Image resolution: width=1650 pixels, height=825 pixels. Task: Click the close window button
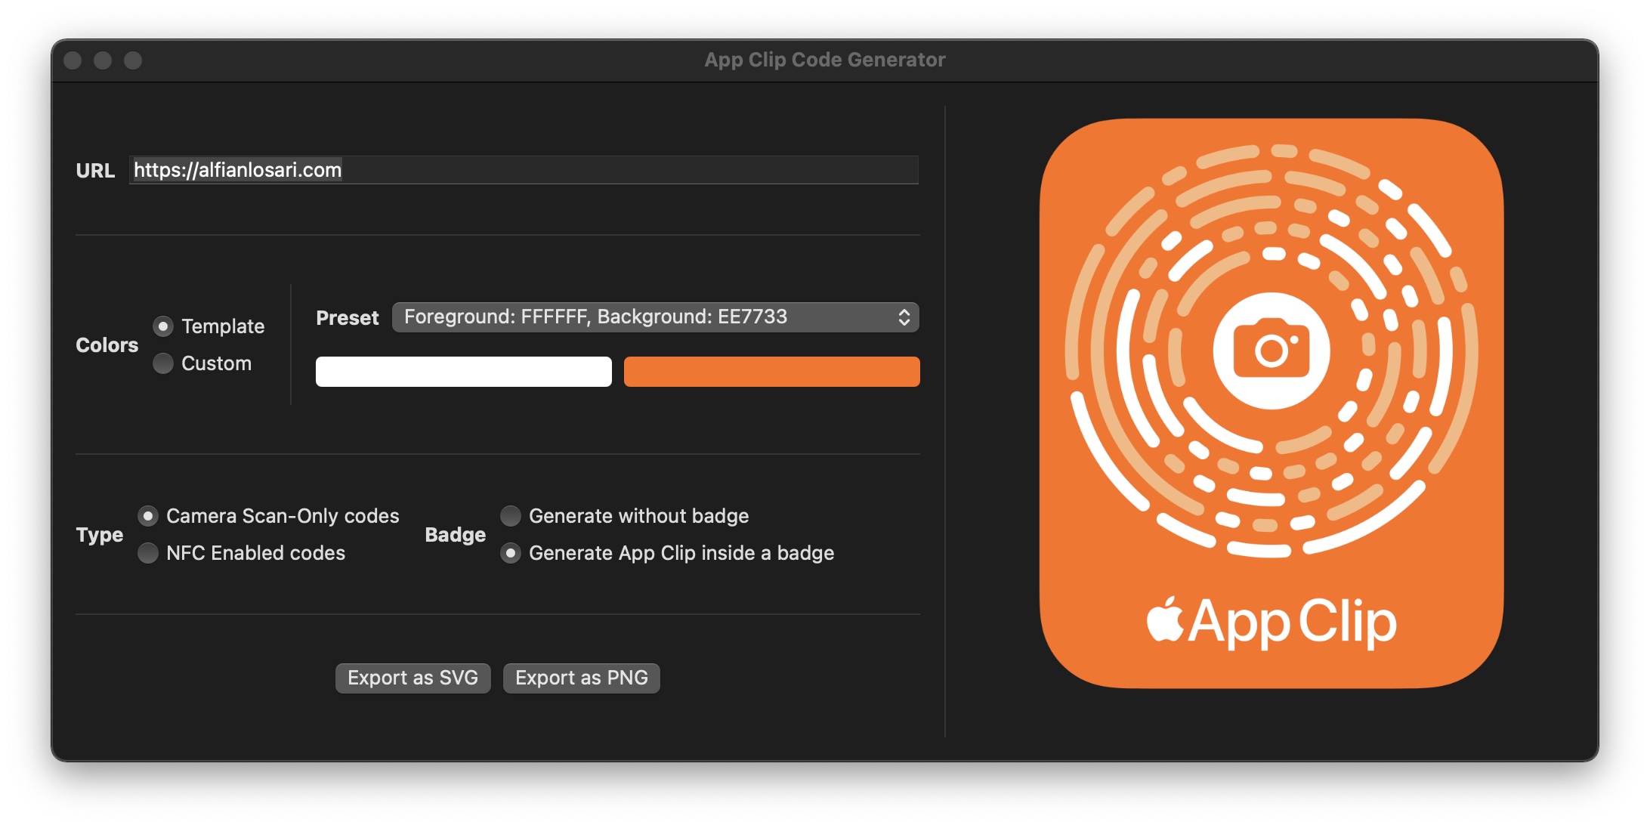point(73,60)
